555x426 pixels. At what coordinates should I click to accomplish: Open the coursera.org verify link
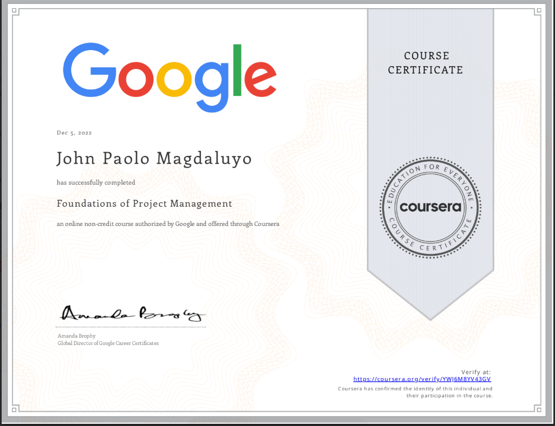coord(422,379)
